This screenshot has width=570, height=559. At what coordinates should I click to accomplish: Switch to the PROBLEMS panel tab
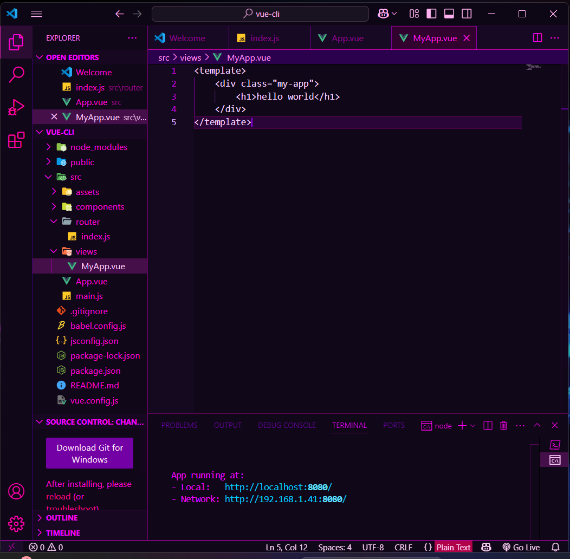[179, 426]
